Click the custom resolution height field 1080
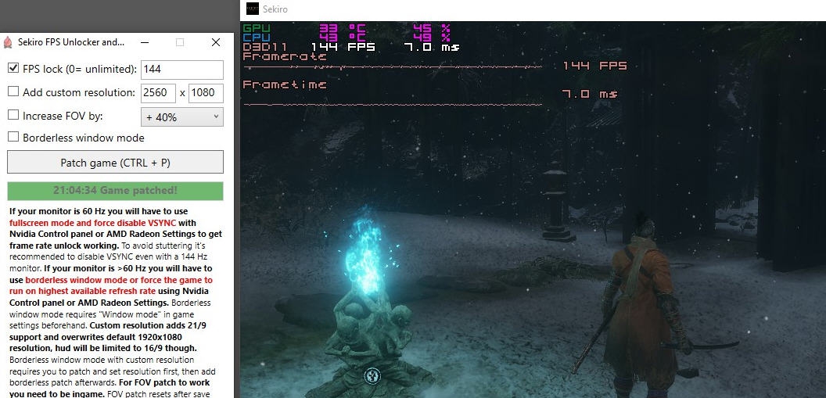 206,92
